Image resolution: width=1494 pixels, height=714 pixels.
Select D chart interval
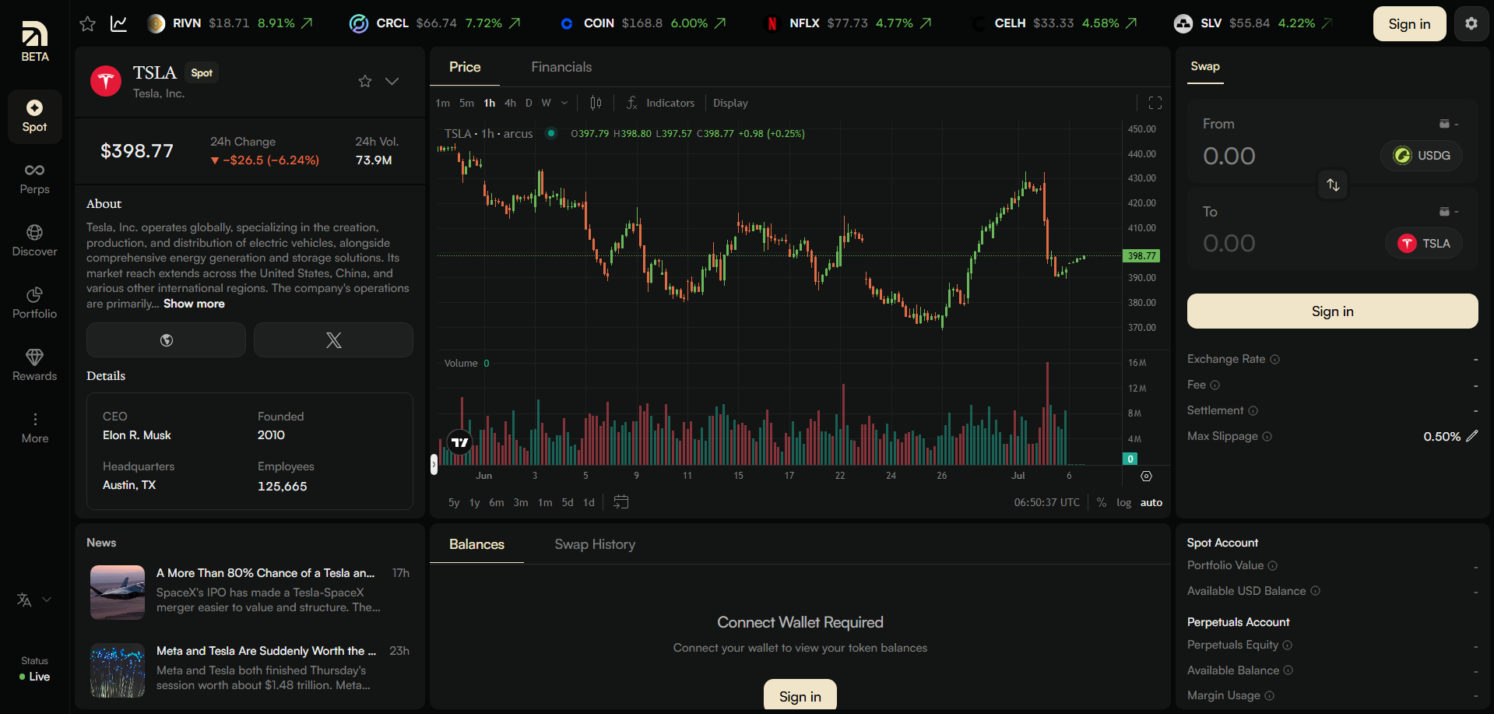(529, 103)
